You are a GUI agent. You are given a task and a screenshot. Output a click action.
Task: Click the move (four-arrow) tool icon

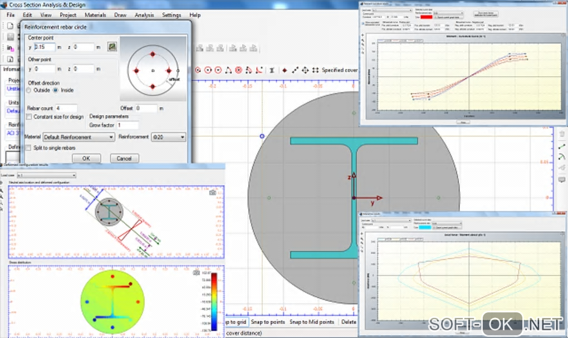305,70
